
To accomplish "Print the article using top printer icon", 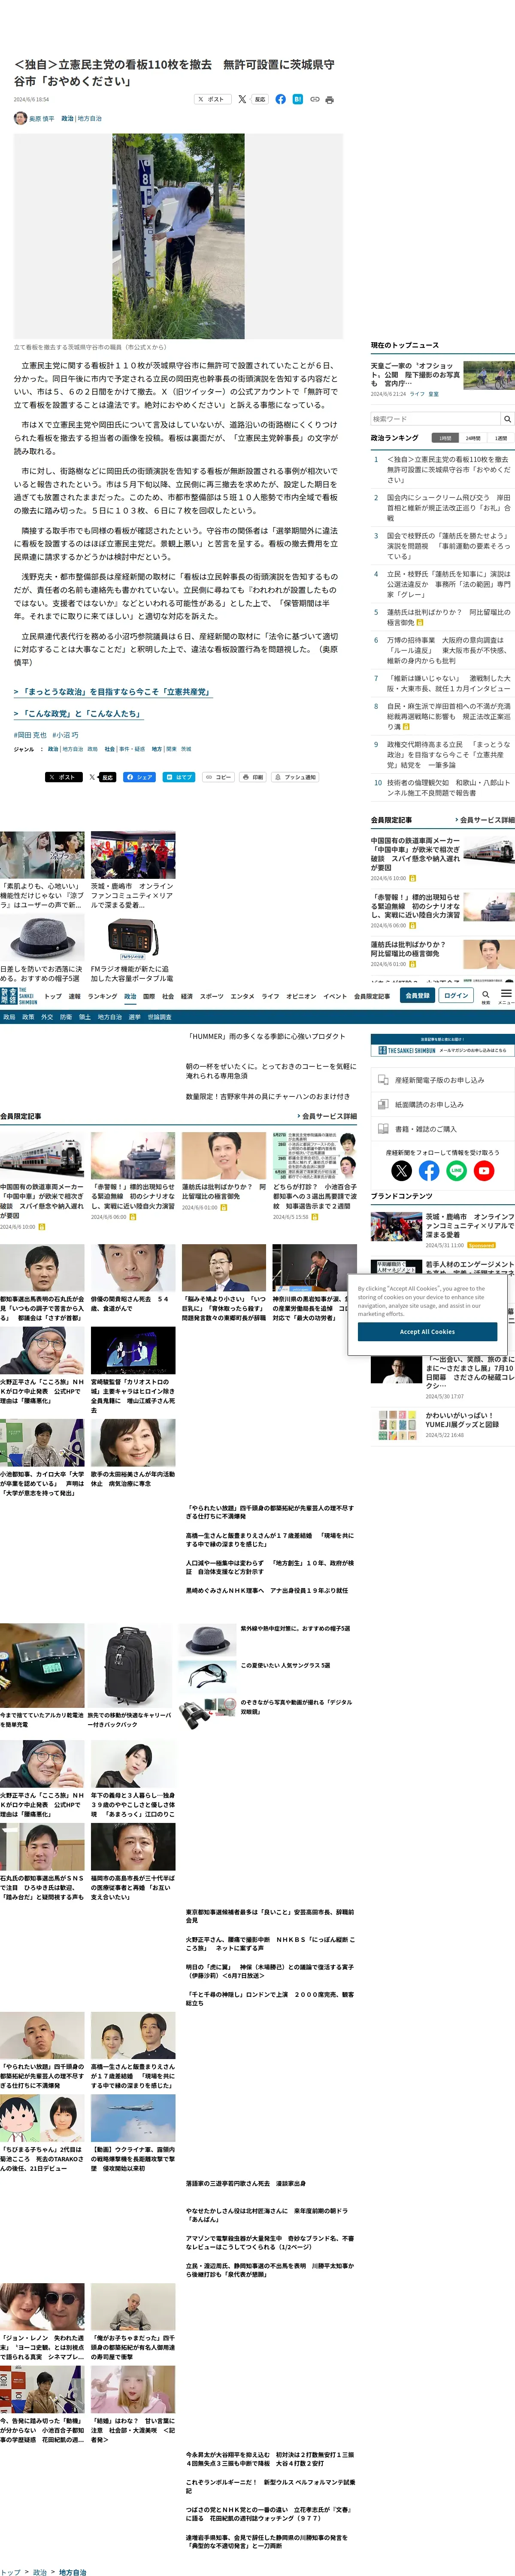I will click(x=330, y=99).
